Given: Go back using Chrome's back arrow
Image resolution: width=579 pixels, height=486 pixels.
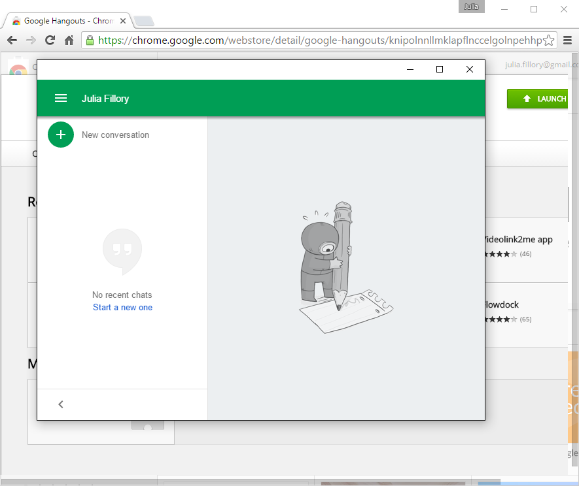Looking at the screenshot, I should coord(12,40).
